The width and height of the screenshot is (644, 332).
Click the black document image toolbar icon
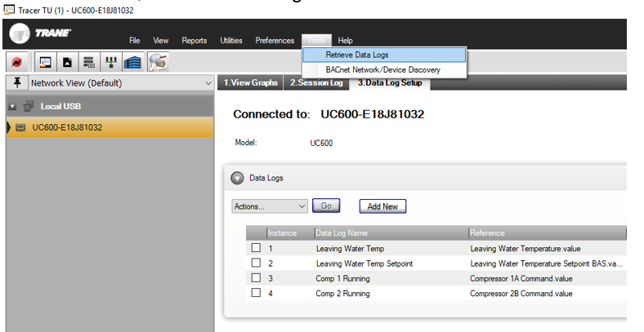pyautogui.click(x=67, y=62)
